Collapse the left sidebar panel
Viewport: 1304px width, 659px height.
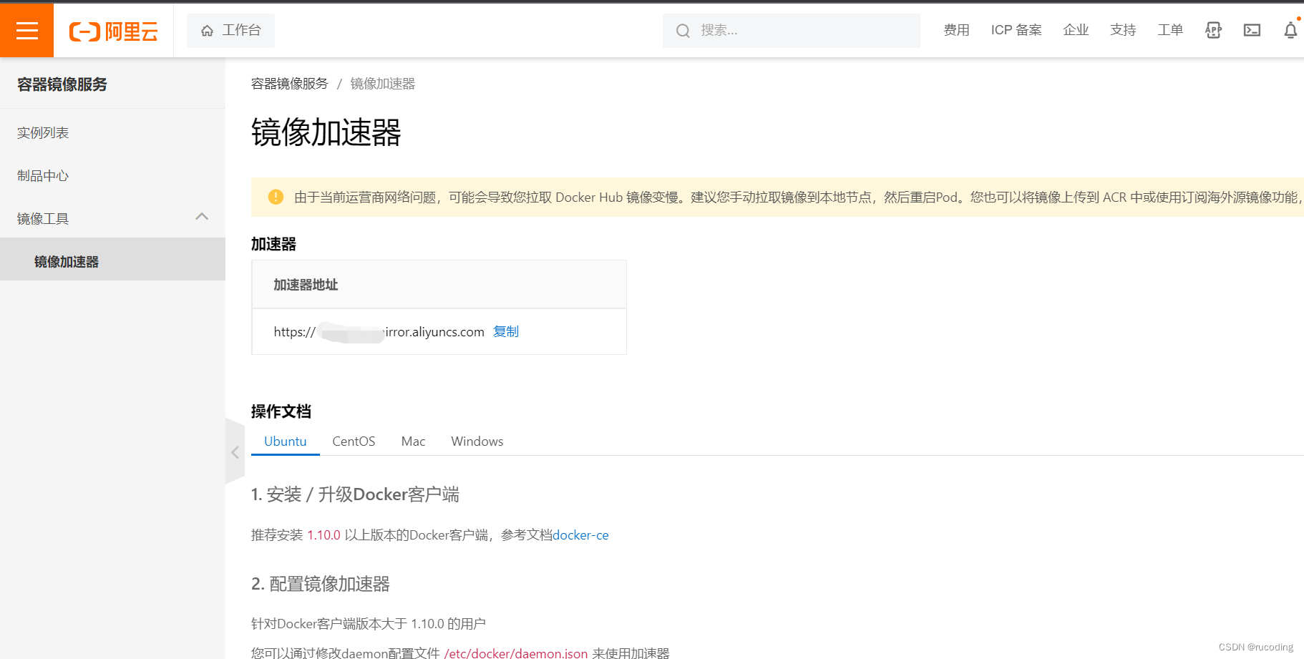(235, 452)
